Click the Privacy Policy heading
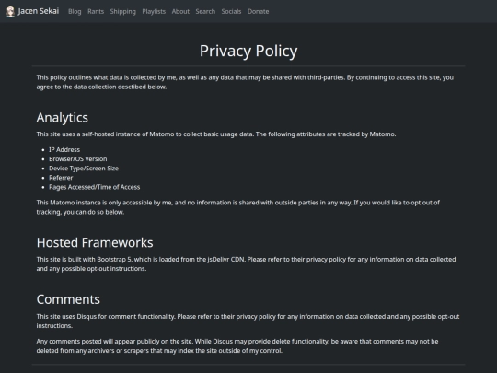Screen dimensions: 497x373 [248, 51]
